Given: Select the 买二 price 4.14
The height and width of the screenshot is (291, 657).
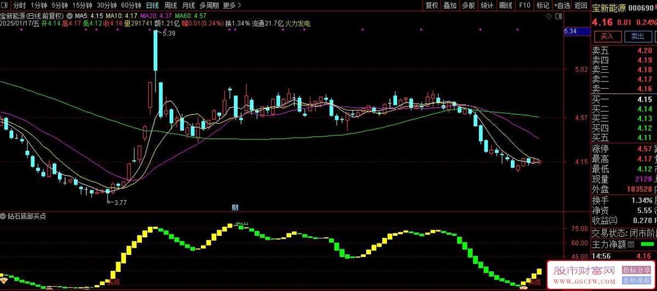Looking at the screenshot, I should pyautogui.click(x=644, y=109).
